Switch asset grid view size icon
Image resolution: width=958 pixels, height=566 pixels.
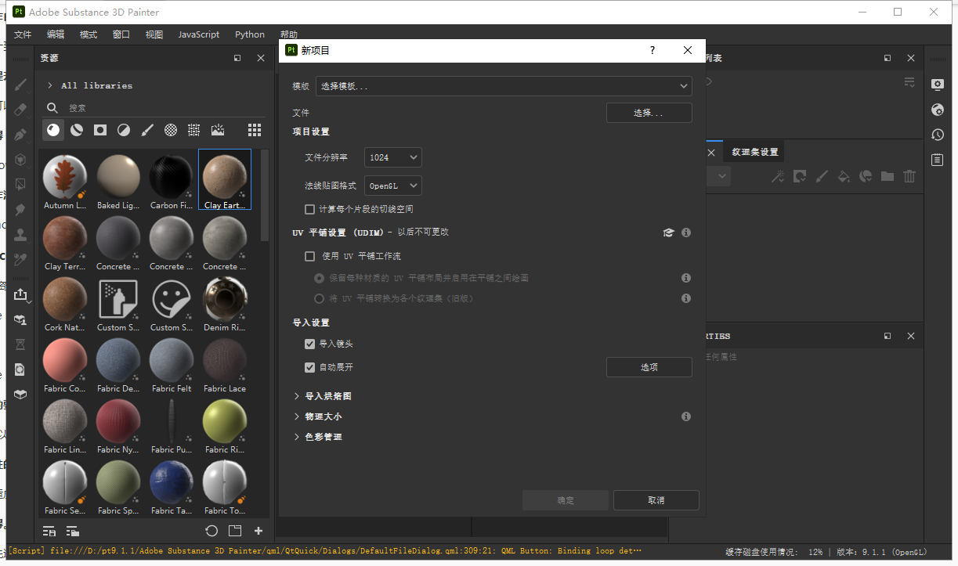255,130
